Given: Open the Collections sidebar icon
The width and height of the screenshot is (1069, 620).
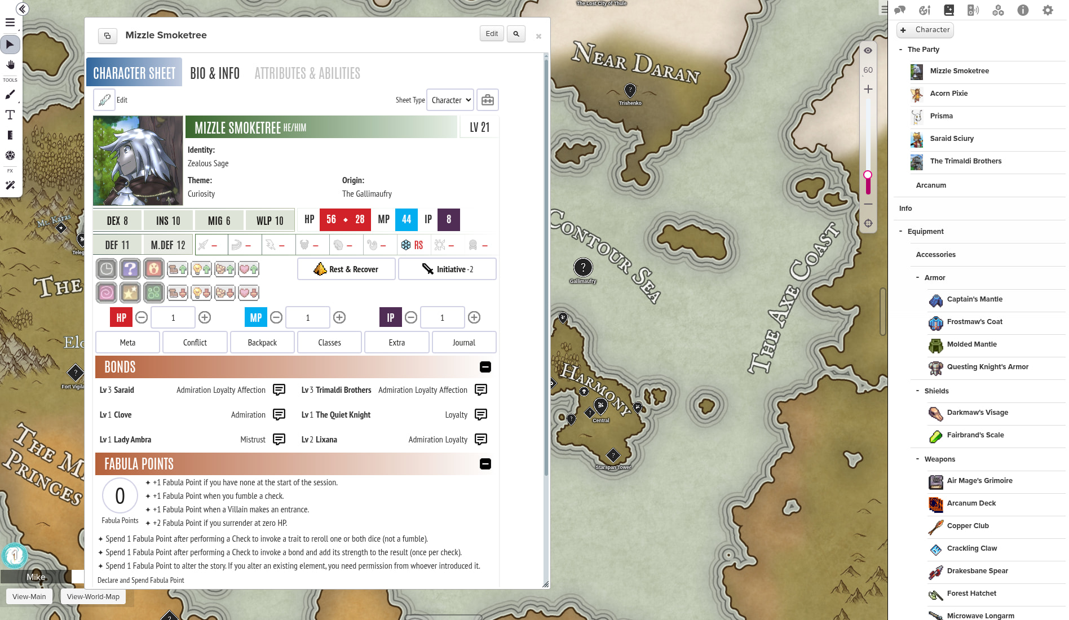Looking at the screenshot, I should pyautogui.click(x=998, y=10).
